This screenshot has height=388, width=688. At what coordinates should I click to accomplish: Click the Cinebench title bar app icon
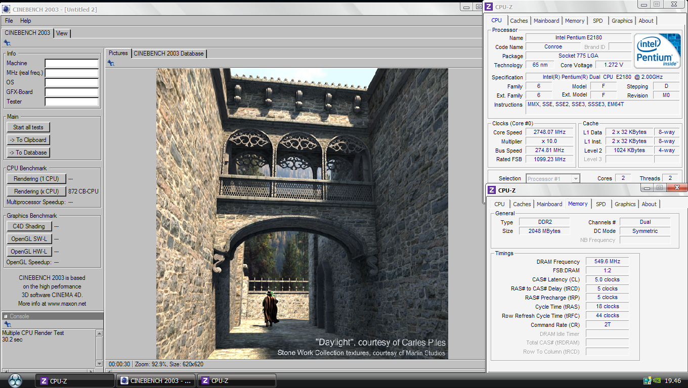coord(6,9)
